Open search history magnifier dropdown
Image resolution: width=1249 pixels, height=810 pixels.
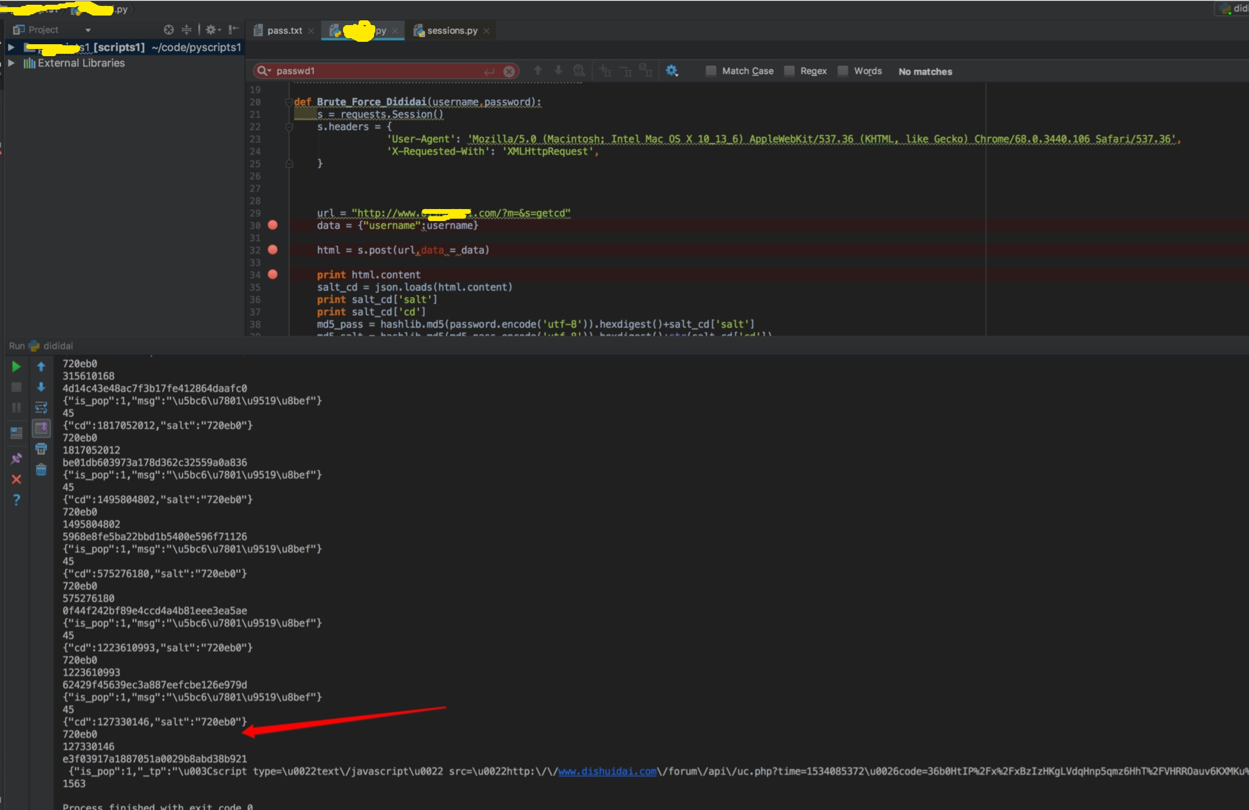tap(264, 71)
